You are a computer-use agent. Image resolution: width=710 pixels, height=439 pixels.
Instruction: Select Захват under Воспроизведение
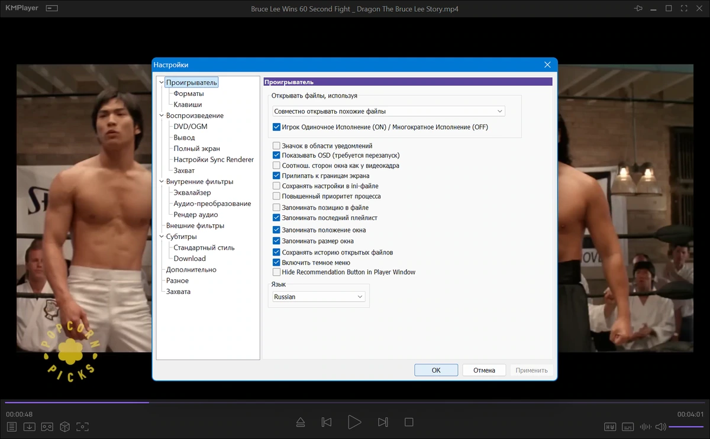coord(184,170)
